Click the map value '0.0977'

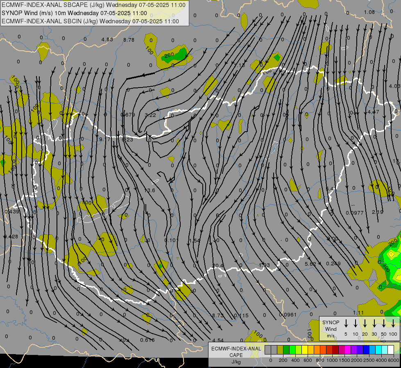(x=355, y=213)
